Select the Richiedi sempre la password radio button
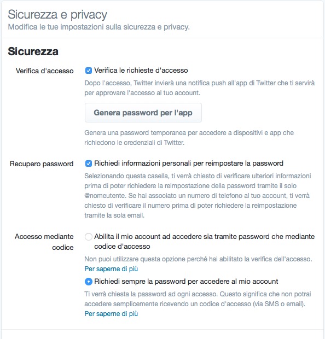 pyautogui.click(x=89, y=282)
